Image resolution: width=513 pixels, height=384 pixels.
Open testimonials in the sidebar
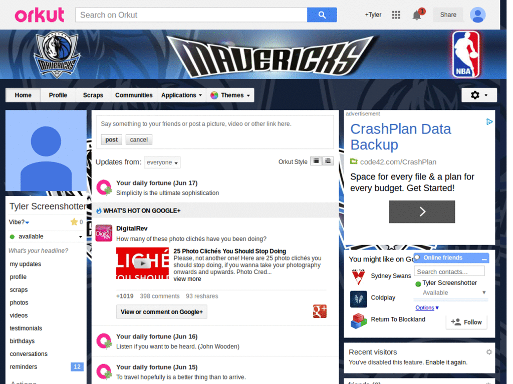point(26,328)
